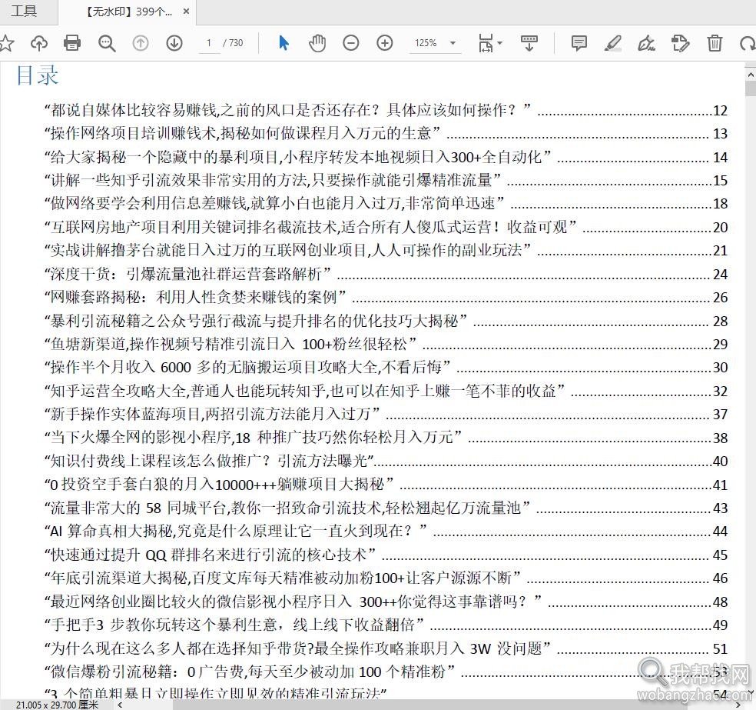The width and height of the screenshot is (756, 710).
Task: Click the page size 21.005 x 29.700 厘米 label
Action: pos(57,705)
